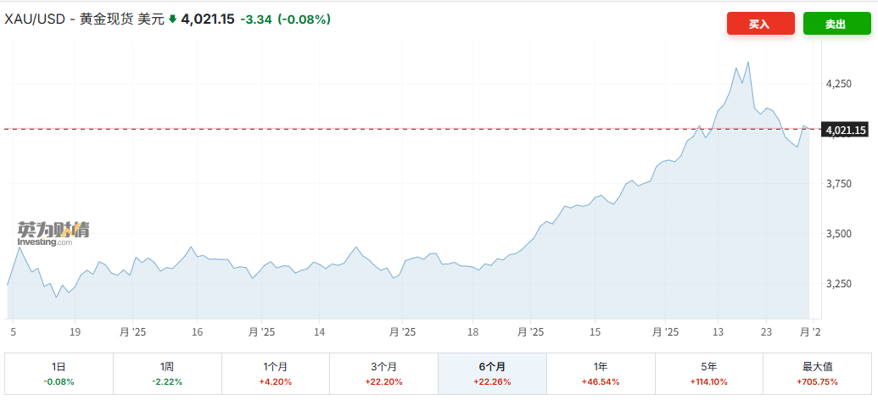Image resolution: width=878 pixels, height=400 pixels.
Task: Click the red 买入 buy button
Action: 759,24
